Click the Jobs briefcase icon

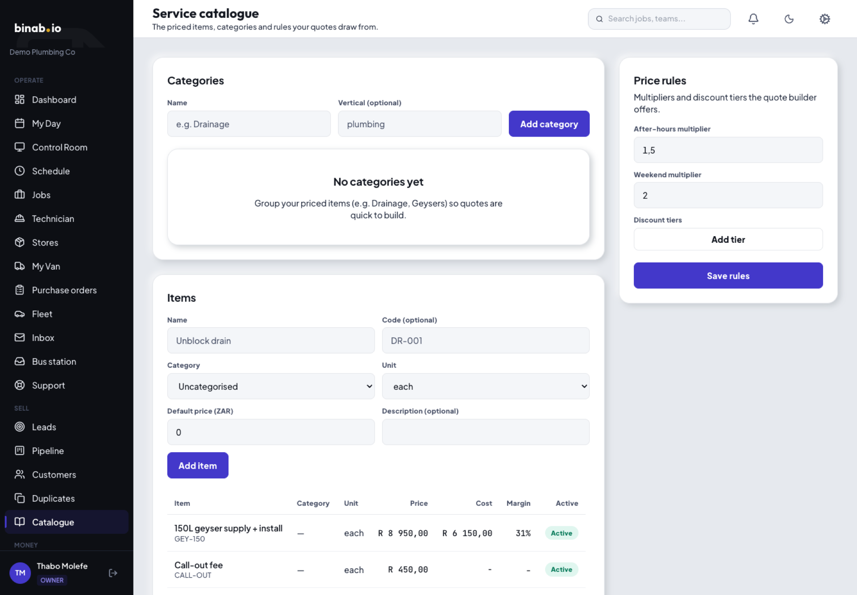click(20, 195)
